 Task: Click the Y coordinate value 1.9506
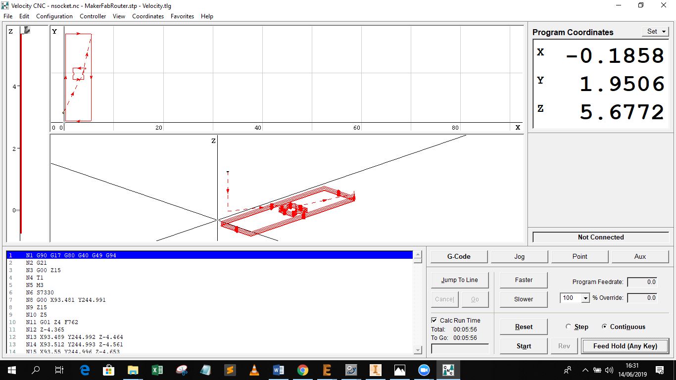622,84
